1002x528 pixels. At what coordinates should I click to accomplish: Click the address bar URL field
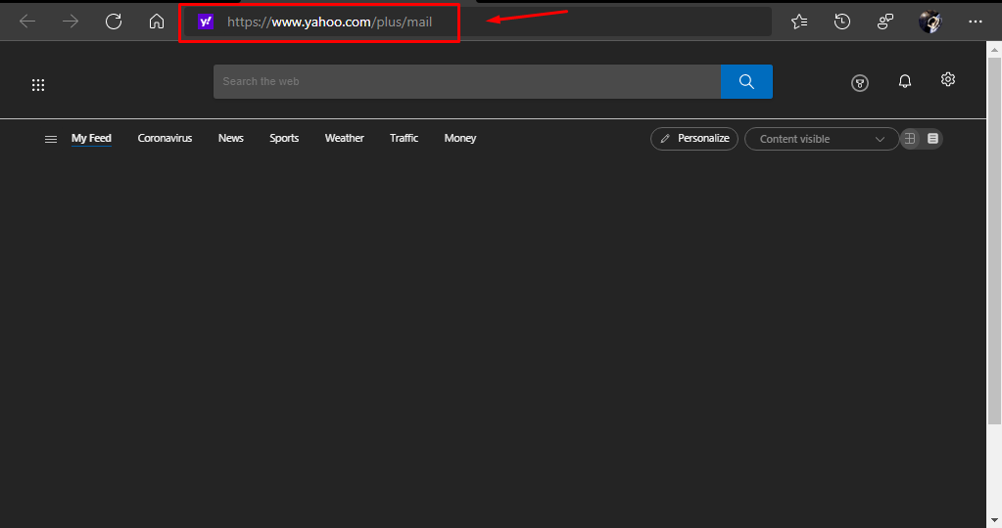[x=477, y=22]
